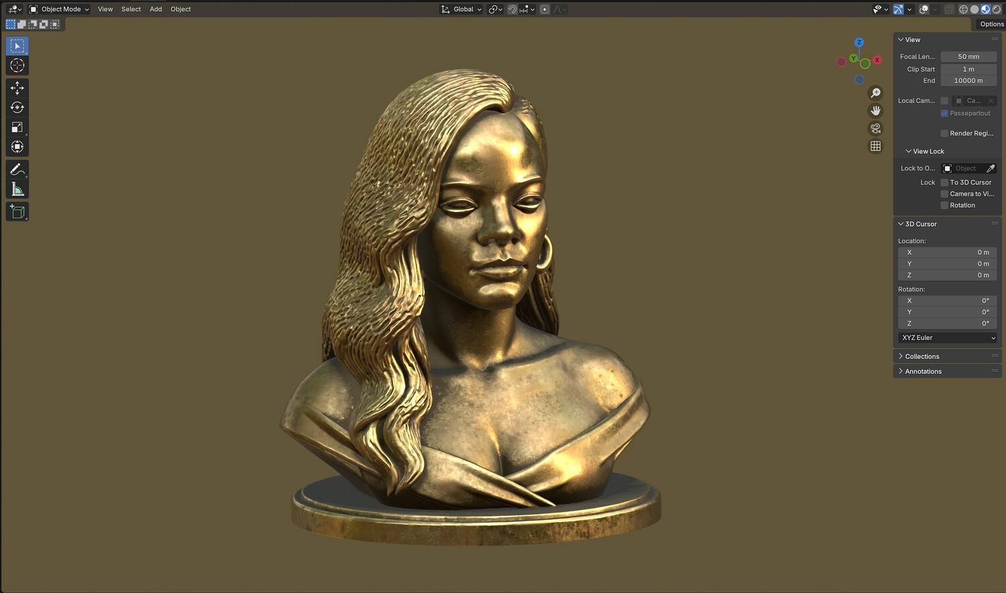Image resolution: width=1006 pixels, height=593 pixels.
Task: Open the Add menu
Action: click(x=156, y=9)
